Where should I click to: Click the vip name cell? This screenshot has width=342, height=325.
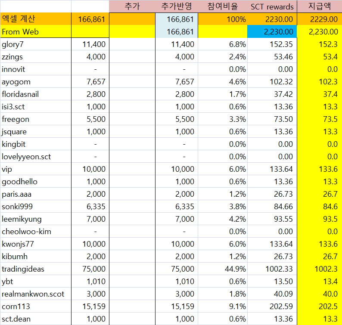pos(36,169)
